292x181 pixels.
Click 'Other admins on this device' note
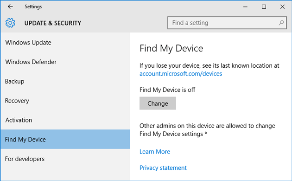point(207,130)
